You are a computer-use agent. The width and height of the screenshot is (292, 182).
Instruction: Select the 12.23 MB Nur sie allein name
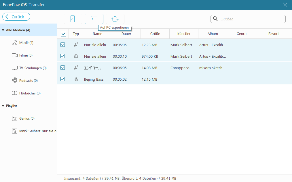[95, 45]
